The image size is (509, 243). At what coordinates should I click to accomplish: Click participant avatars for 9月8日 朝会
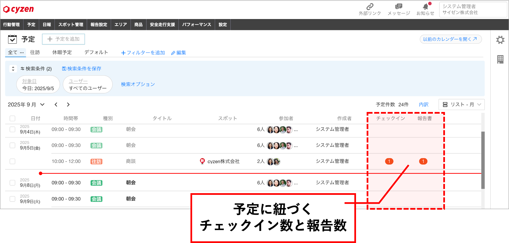pos(279,183)
